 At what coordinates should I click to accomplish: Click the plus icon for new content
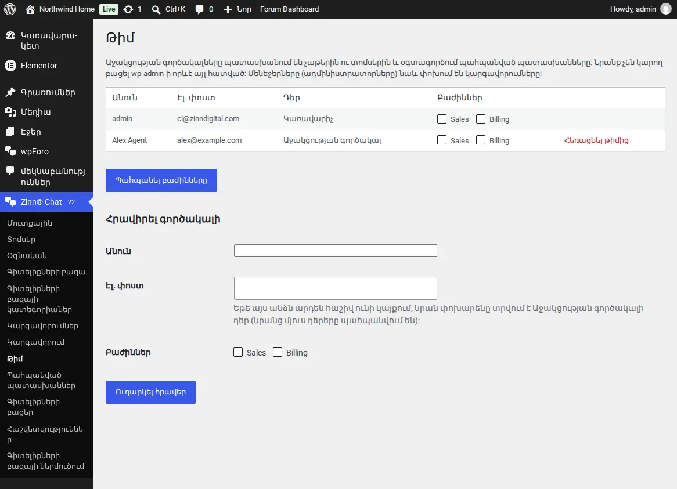coord(228,9)
